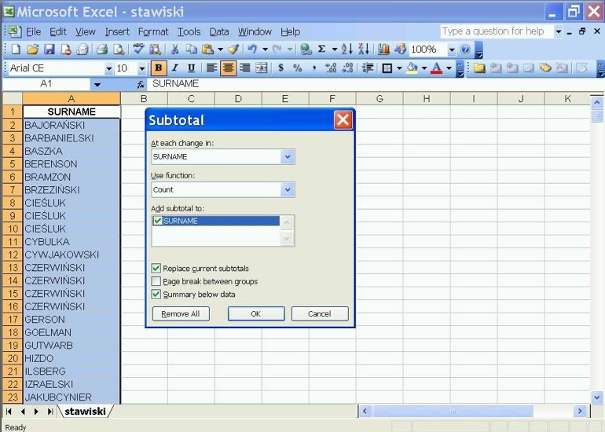Click the Cut scissors icon
This screenshot has width=605, height=432.
click(174, 49)
